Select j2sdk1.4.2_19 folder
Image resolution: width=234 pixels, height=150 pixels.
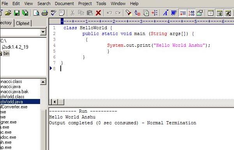point(15,47)
